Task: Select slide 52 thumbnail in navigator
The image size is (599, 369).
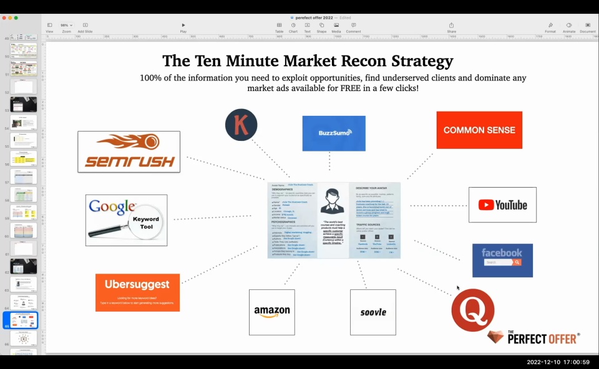Action: [x=24, y=87]
